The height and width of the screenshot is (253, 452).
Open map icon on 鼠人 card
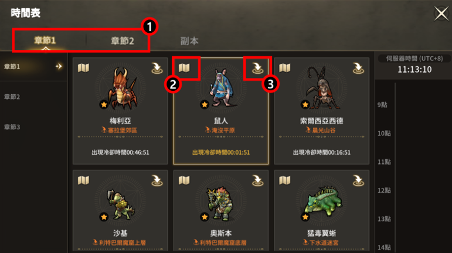(x=184, y=68)
